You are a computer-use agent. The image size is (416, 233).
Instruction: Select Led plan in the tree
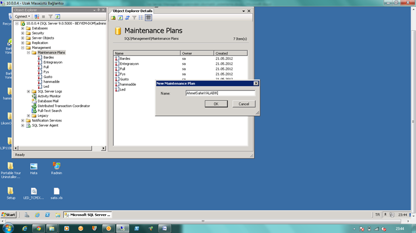46,86
